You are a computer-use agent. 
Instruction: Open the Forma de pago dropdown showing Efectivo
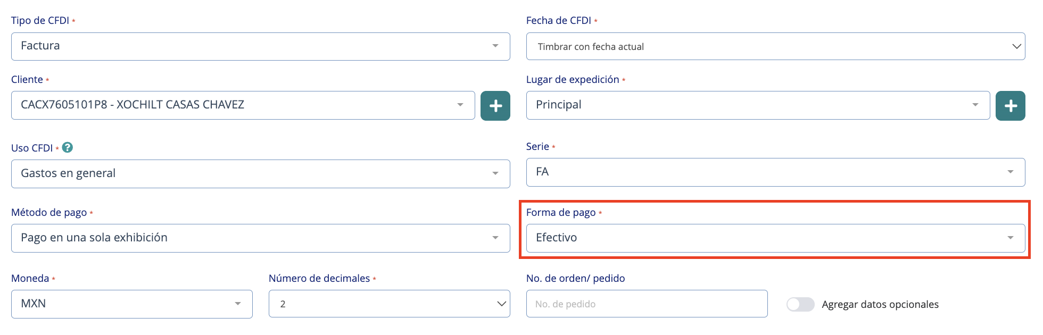point(775,238)
